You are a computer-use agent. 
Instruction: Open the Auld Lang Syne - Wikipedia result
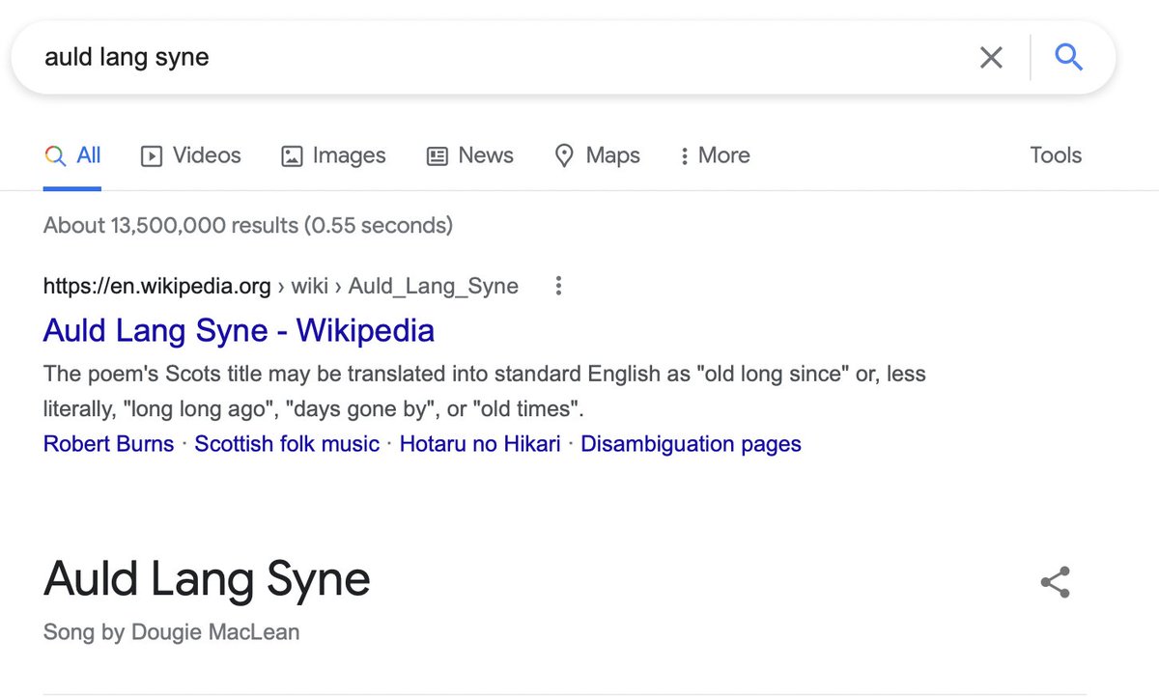point(239,330)
